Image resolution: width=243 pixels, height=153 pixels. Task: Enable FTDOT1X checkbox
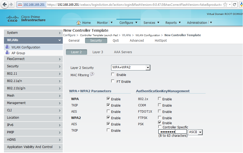pos(160,111)
